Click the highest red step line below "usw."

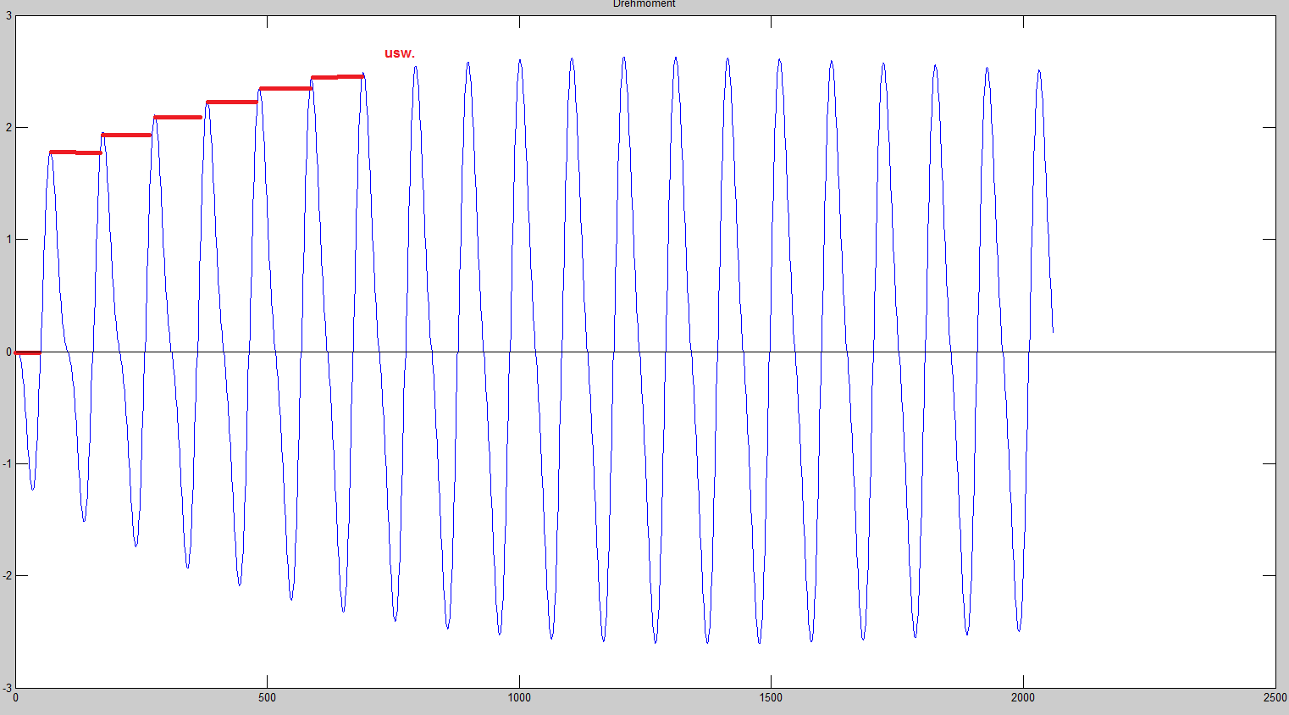pyautogui.click(x=337, y=77)
